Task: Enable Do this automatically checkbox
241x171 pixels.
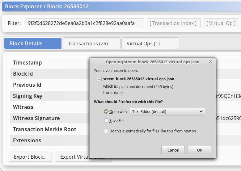Action: click(106, 131)
